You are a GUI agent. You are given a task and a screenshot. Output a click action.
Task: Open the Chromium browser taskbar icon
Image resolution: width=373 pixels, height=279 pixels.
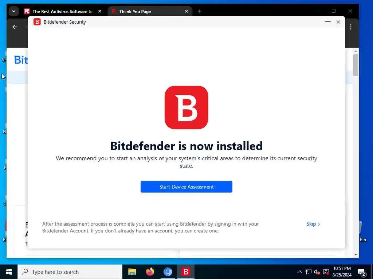tap(168, 272)
